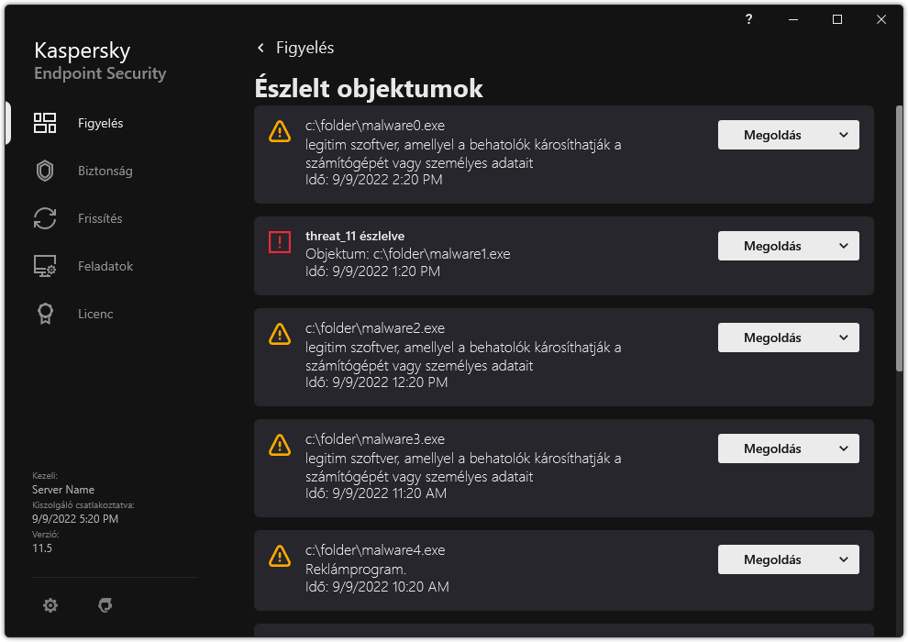Image resolution: width=908 pixels, height=642 pixels.
Task: Click the red threat icon for threat_11
Action: [x=280, y=242]
